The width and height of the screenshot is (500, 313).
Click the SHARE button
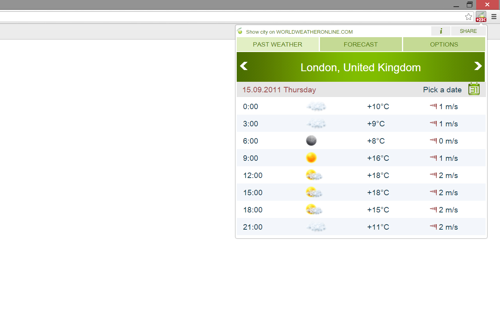[x=468, y=31]
